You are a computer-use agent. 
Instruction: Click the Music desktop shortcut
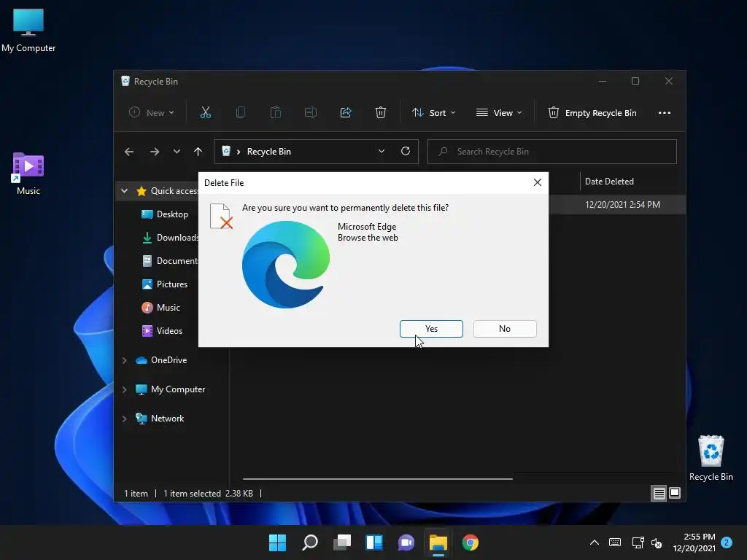tap(28, 174)
